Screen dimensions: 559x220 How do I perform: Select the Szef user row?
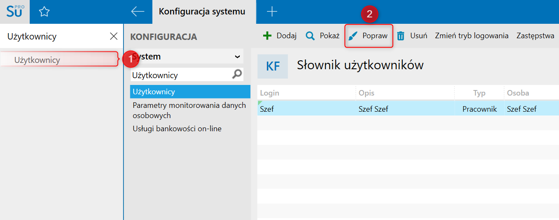[408, 109]
